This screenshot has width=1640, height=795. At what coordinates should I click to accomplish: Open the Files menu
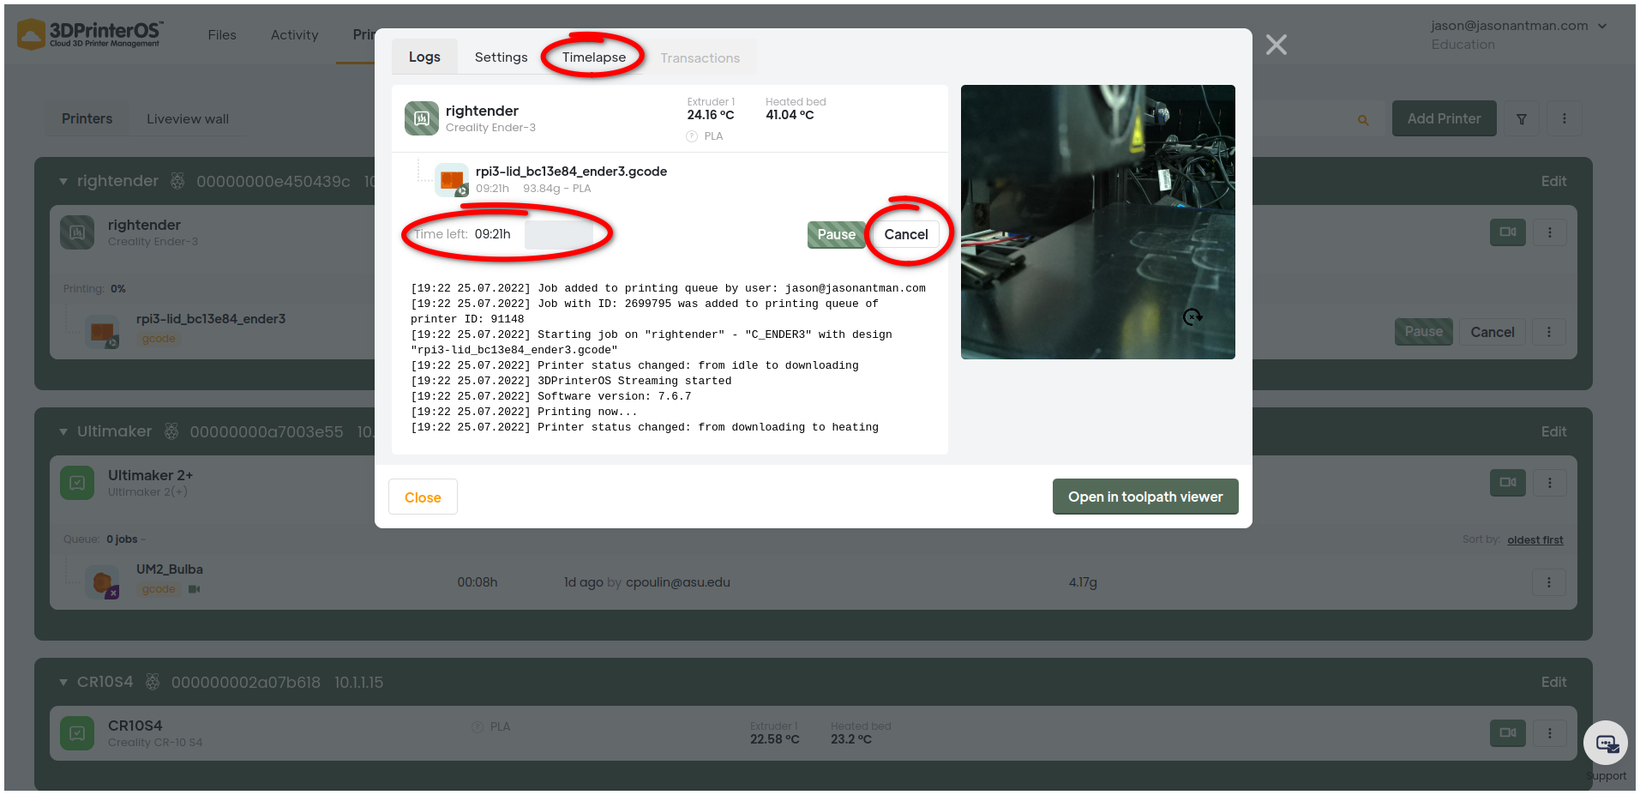(222, 35)
